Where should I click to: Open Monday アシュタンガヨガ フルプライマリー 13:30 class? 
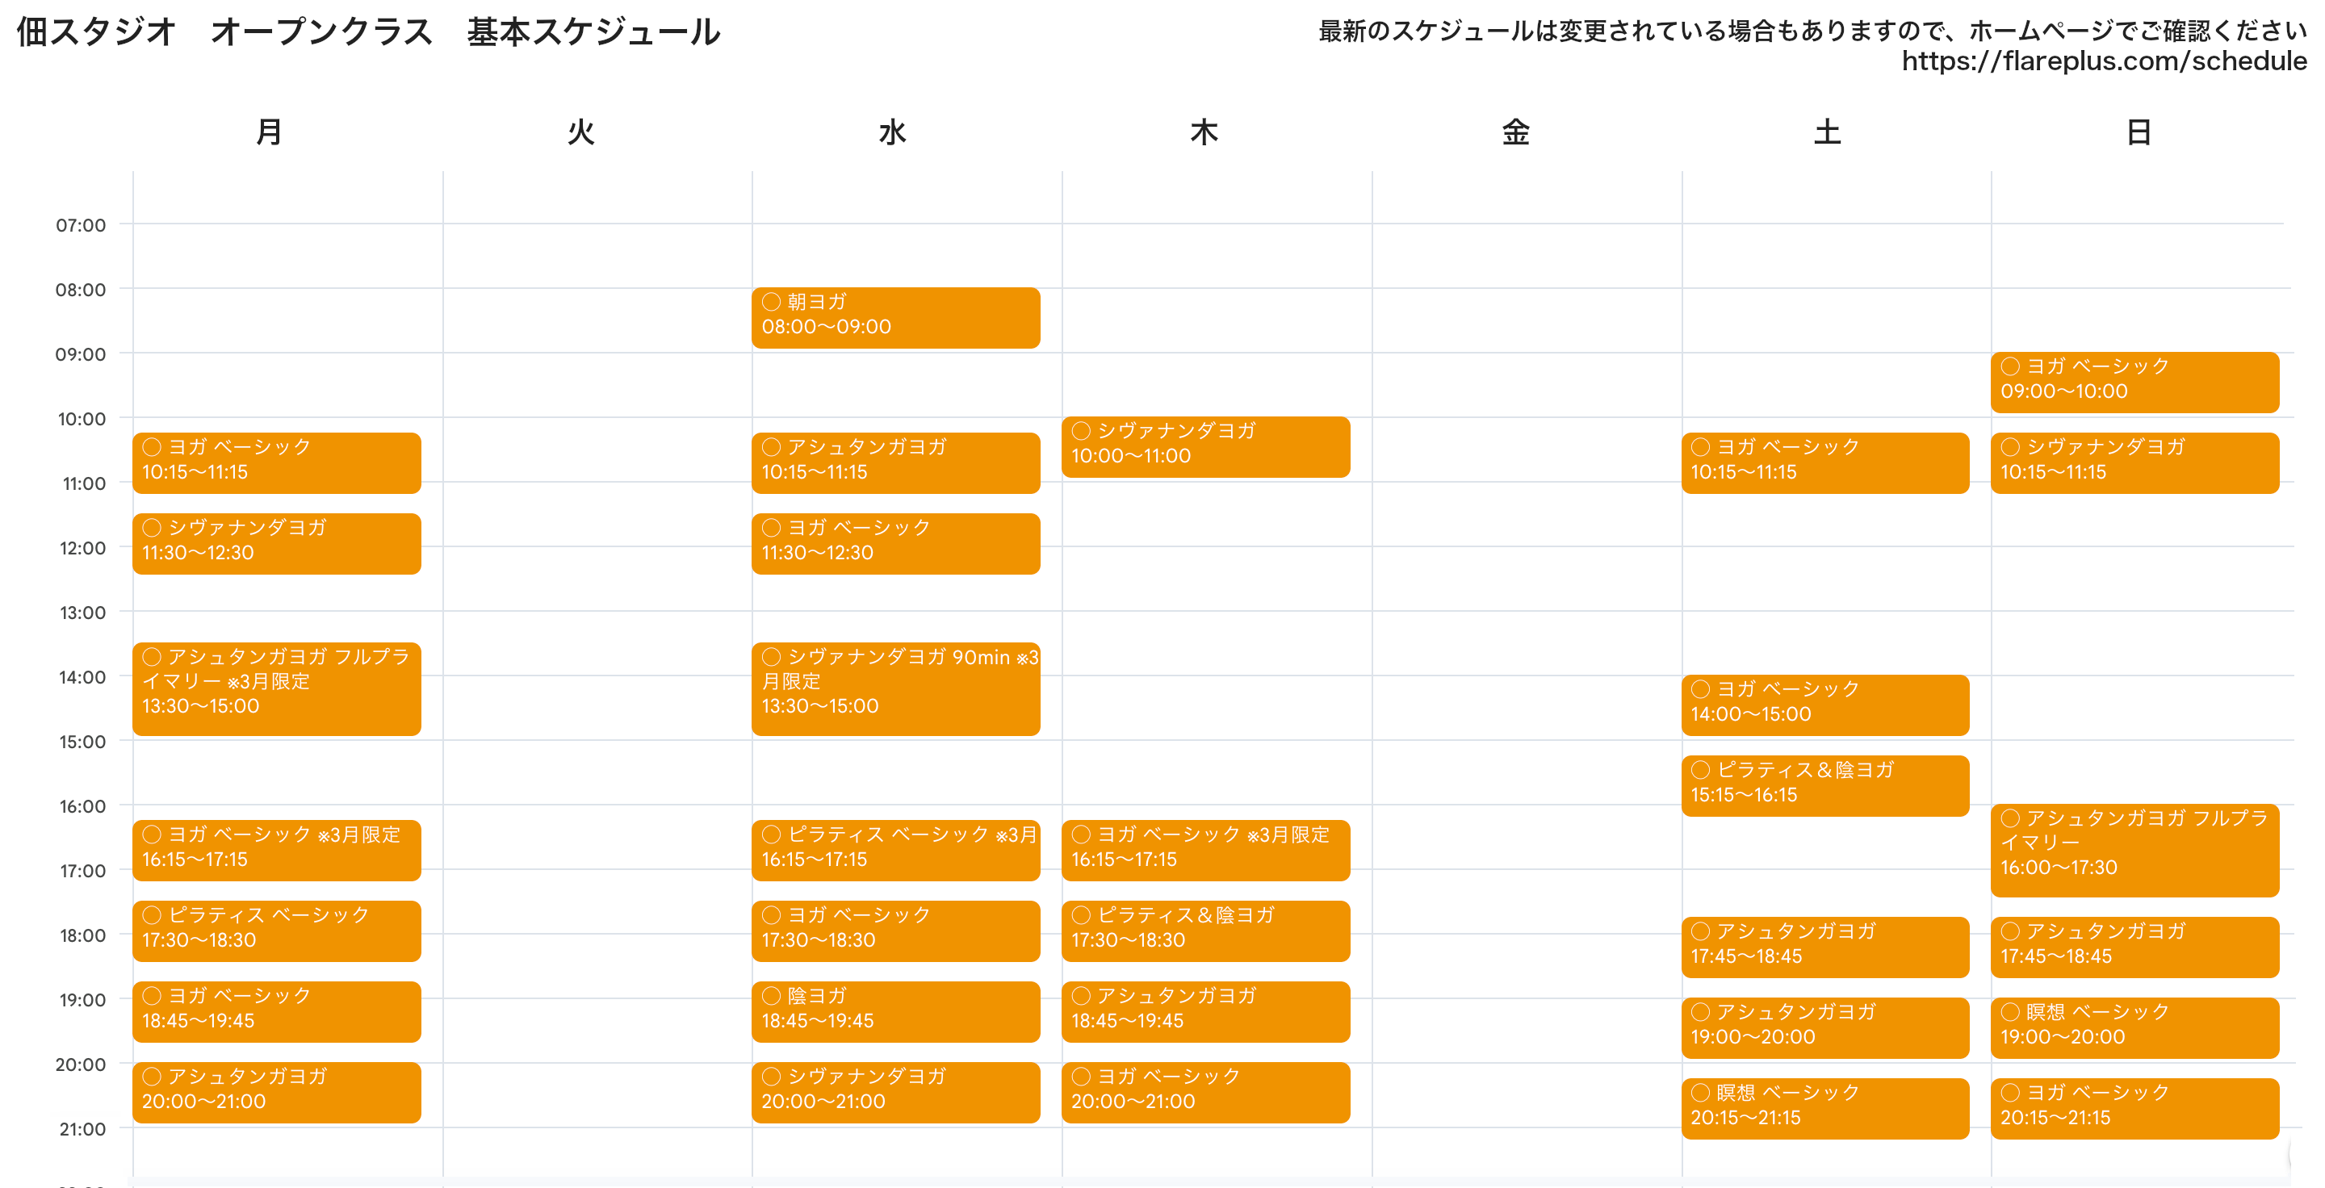point(276,688)
